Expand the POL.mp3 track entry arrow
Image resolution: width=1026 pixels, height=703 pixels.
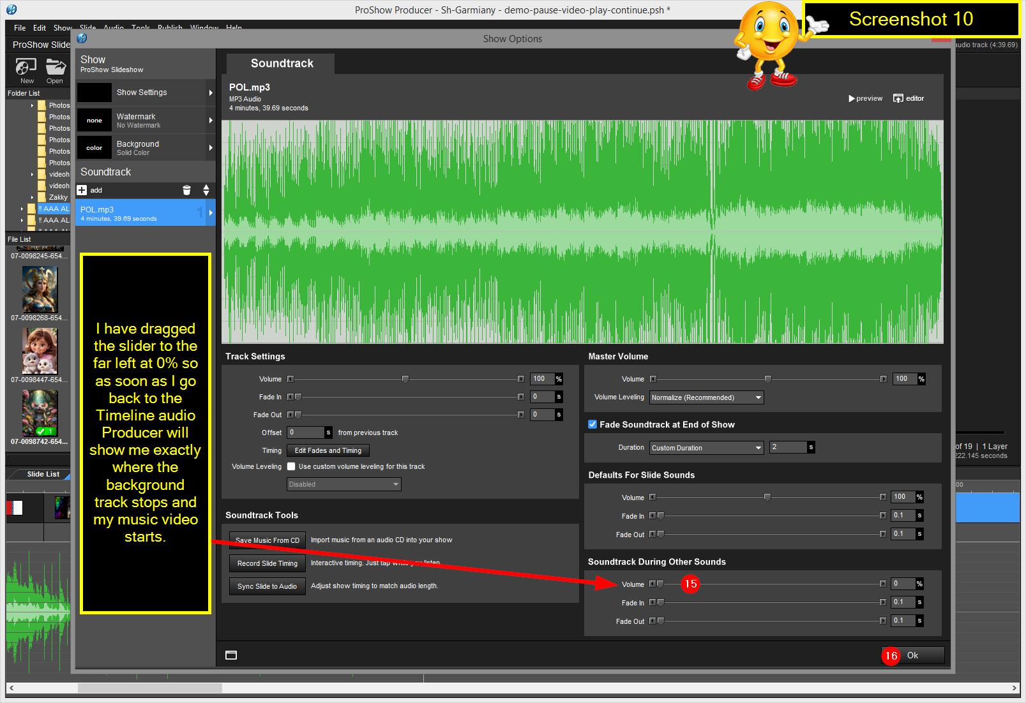tap(211, 213)
